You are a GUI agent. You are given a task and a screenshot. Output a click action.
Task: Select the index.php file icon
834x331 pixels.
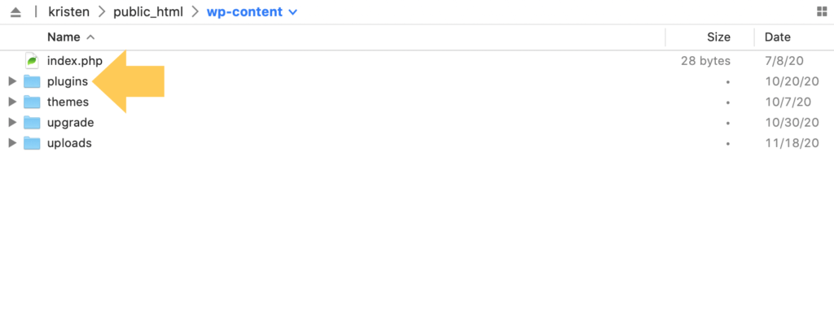coord(33,61)
